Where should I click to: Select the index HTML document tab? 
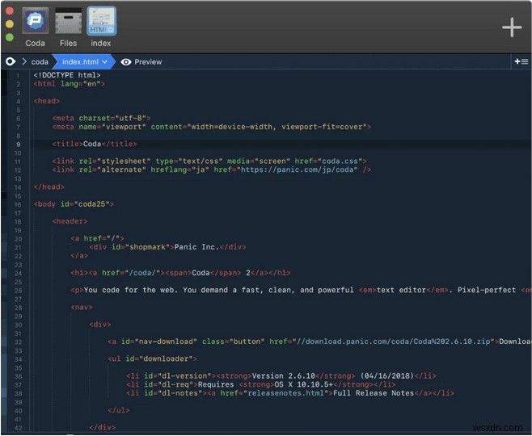coord(101,22)
